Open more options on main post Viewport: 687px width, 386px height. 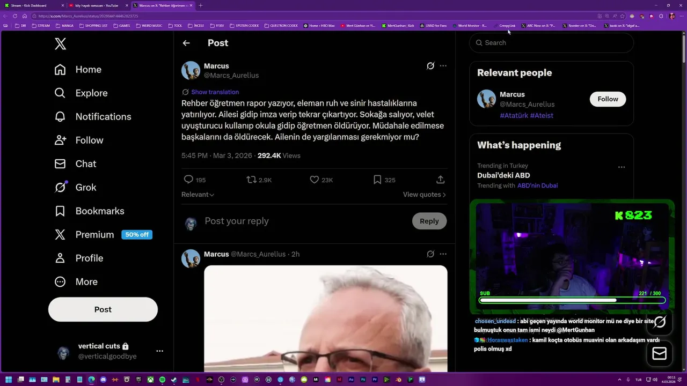[443, 66]
